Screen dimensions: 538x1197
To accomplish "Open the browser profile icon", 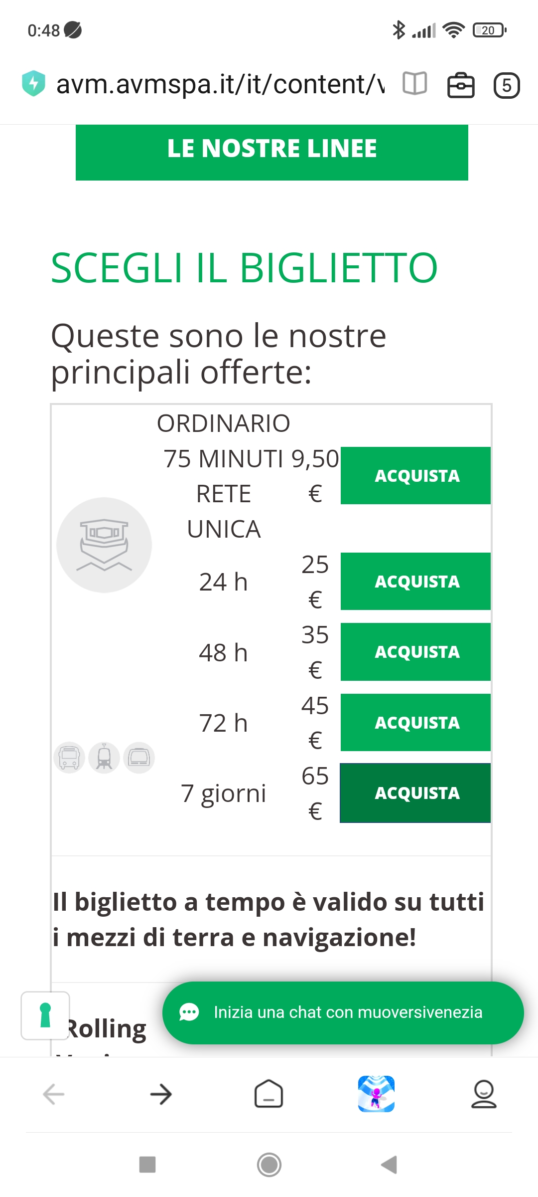I will 484,1094.
